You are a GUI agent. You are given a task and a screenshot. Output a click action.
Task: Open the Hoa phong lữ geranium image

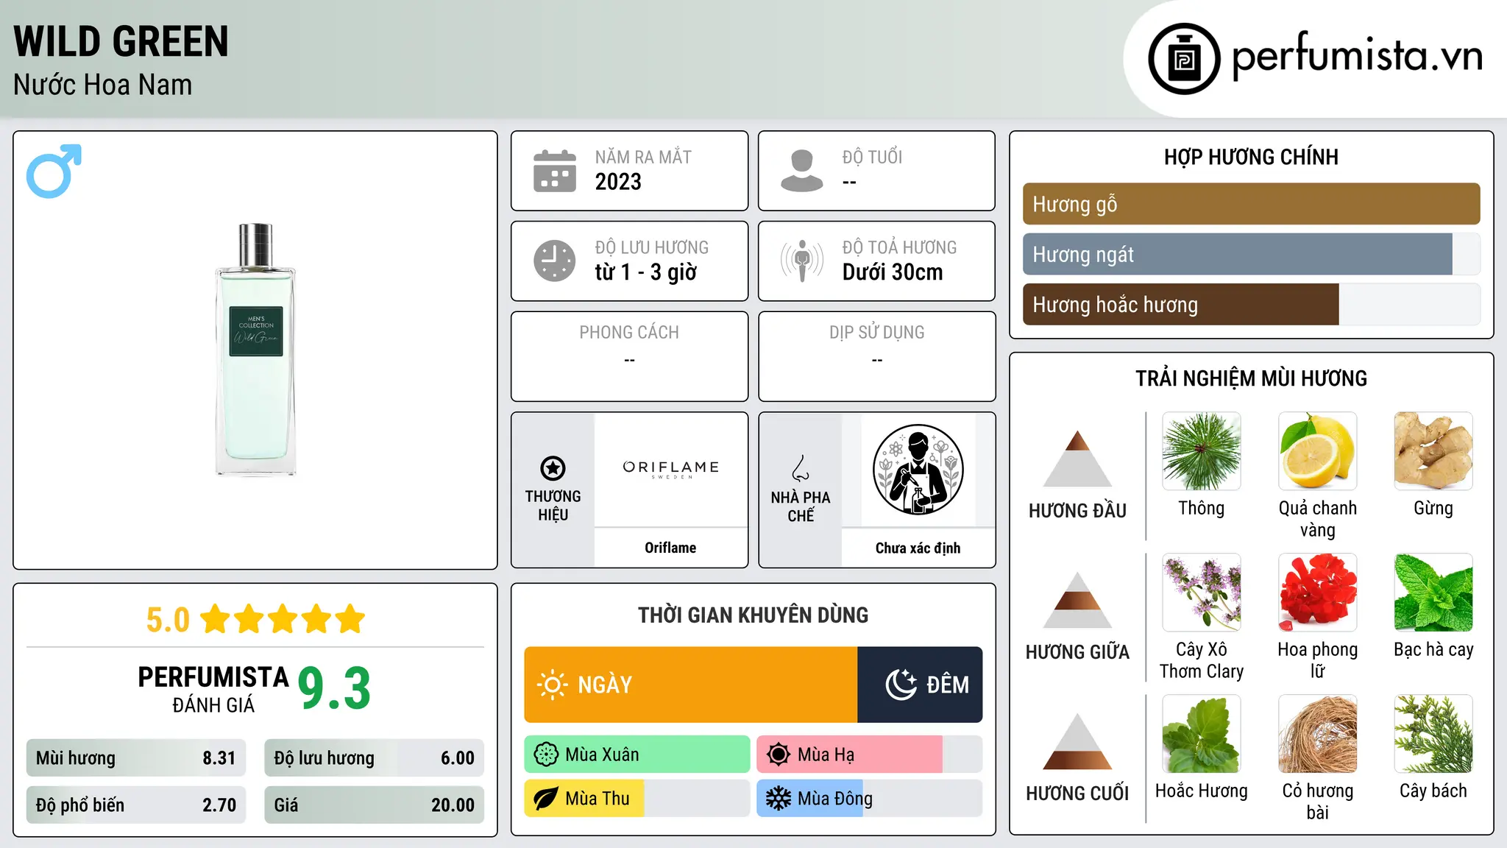pyautogui.click(x=1318, y=593)
